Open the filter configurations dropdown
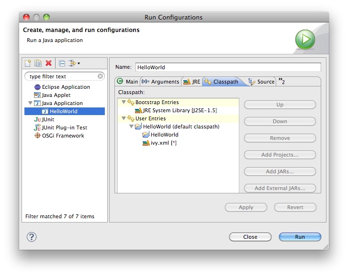Viewport: 348px width, 276px height. [74, 63]
